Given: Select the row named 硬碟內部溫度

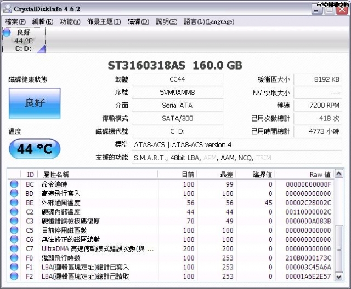Looking at the screenshot, I should [171, 212].
